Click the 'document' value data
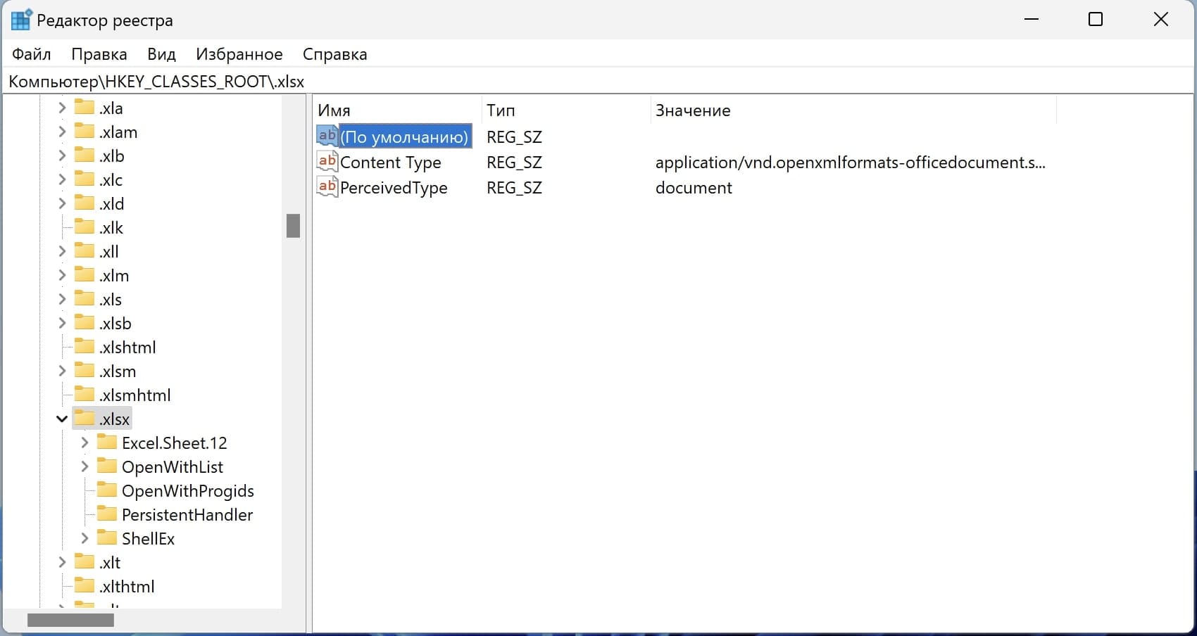Screen dimensions: 1197x636 694,188
